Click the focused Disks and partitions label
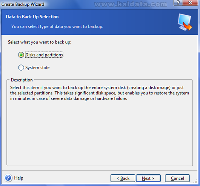This screenshot has width=200, height=186. click(x=44, y=55)
